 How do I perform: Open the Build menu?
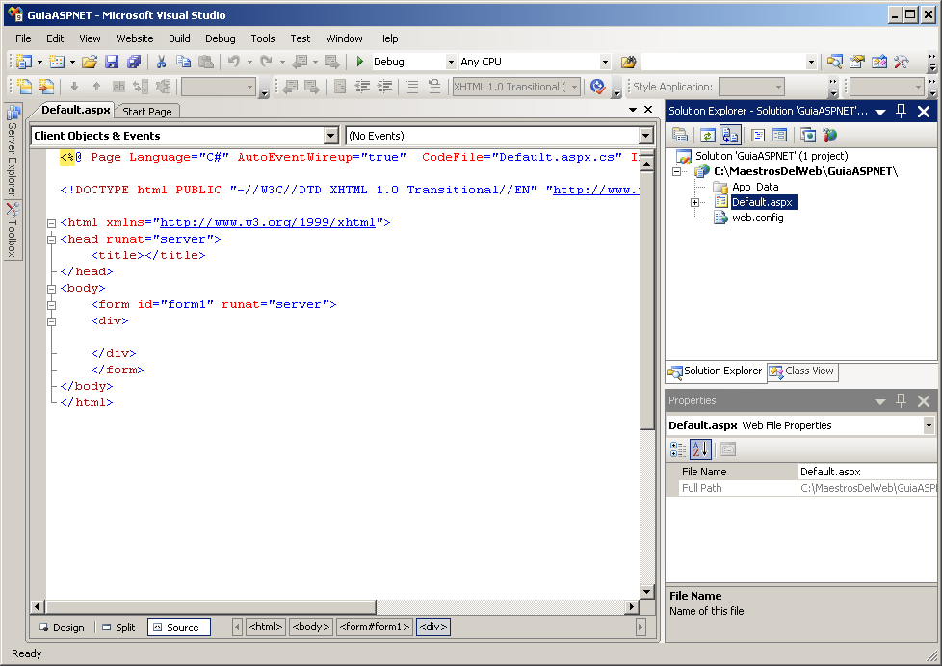coord(179,38)
